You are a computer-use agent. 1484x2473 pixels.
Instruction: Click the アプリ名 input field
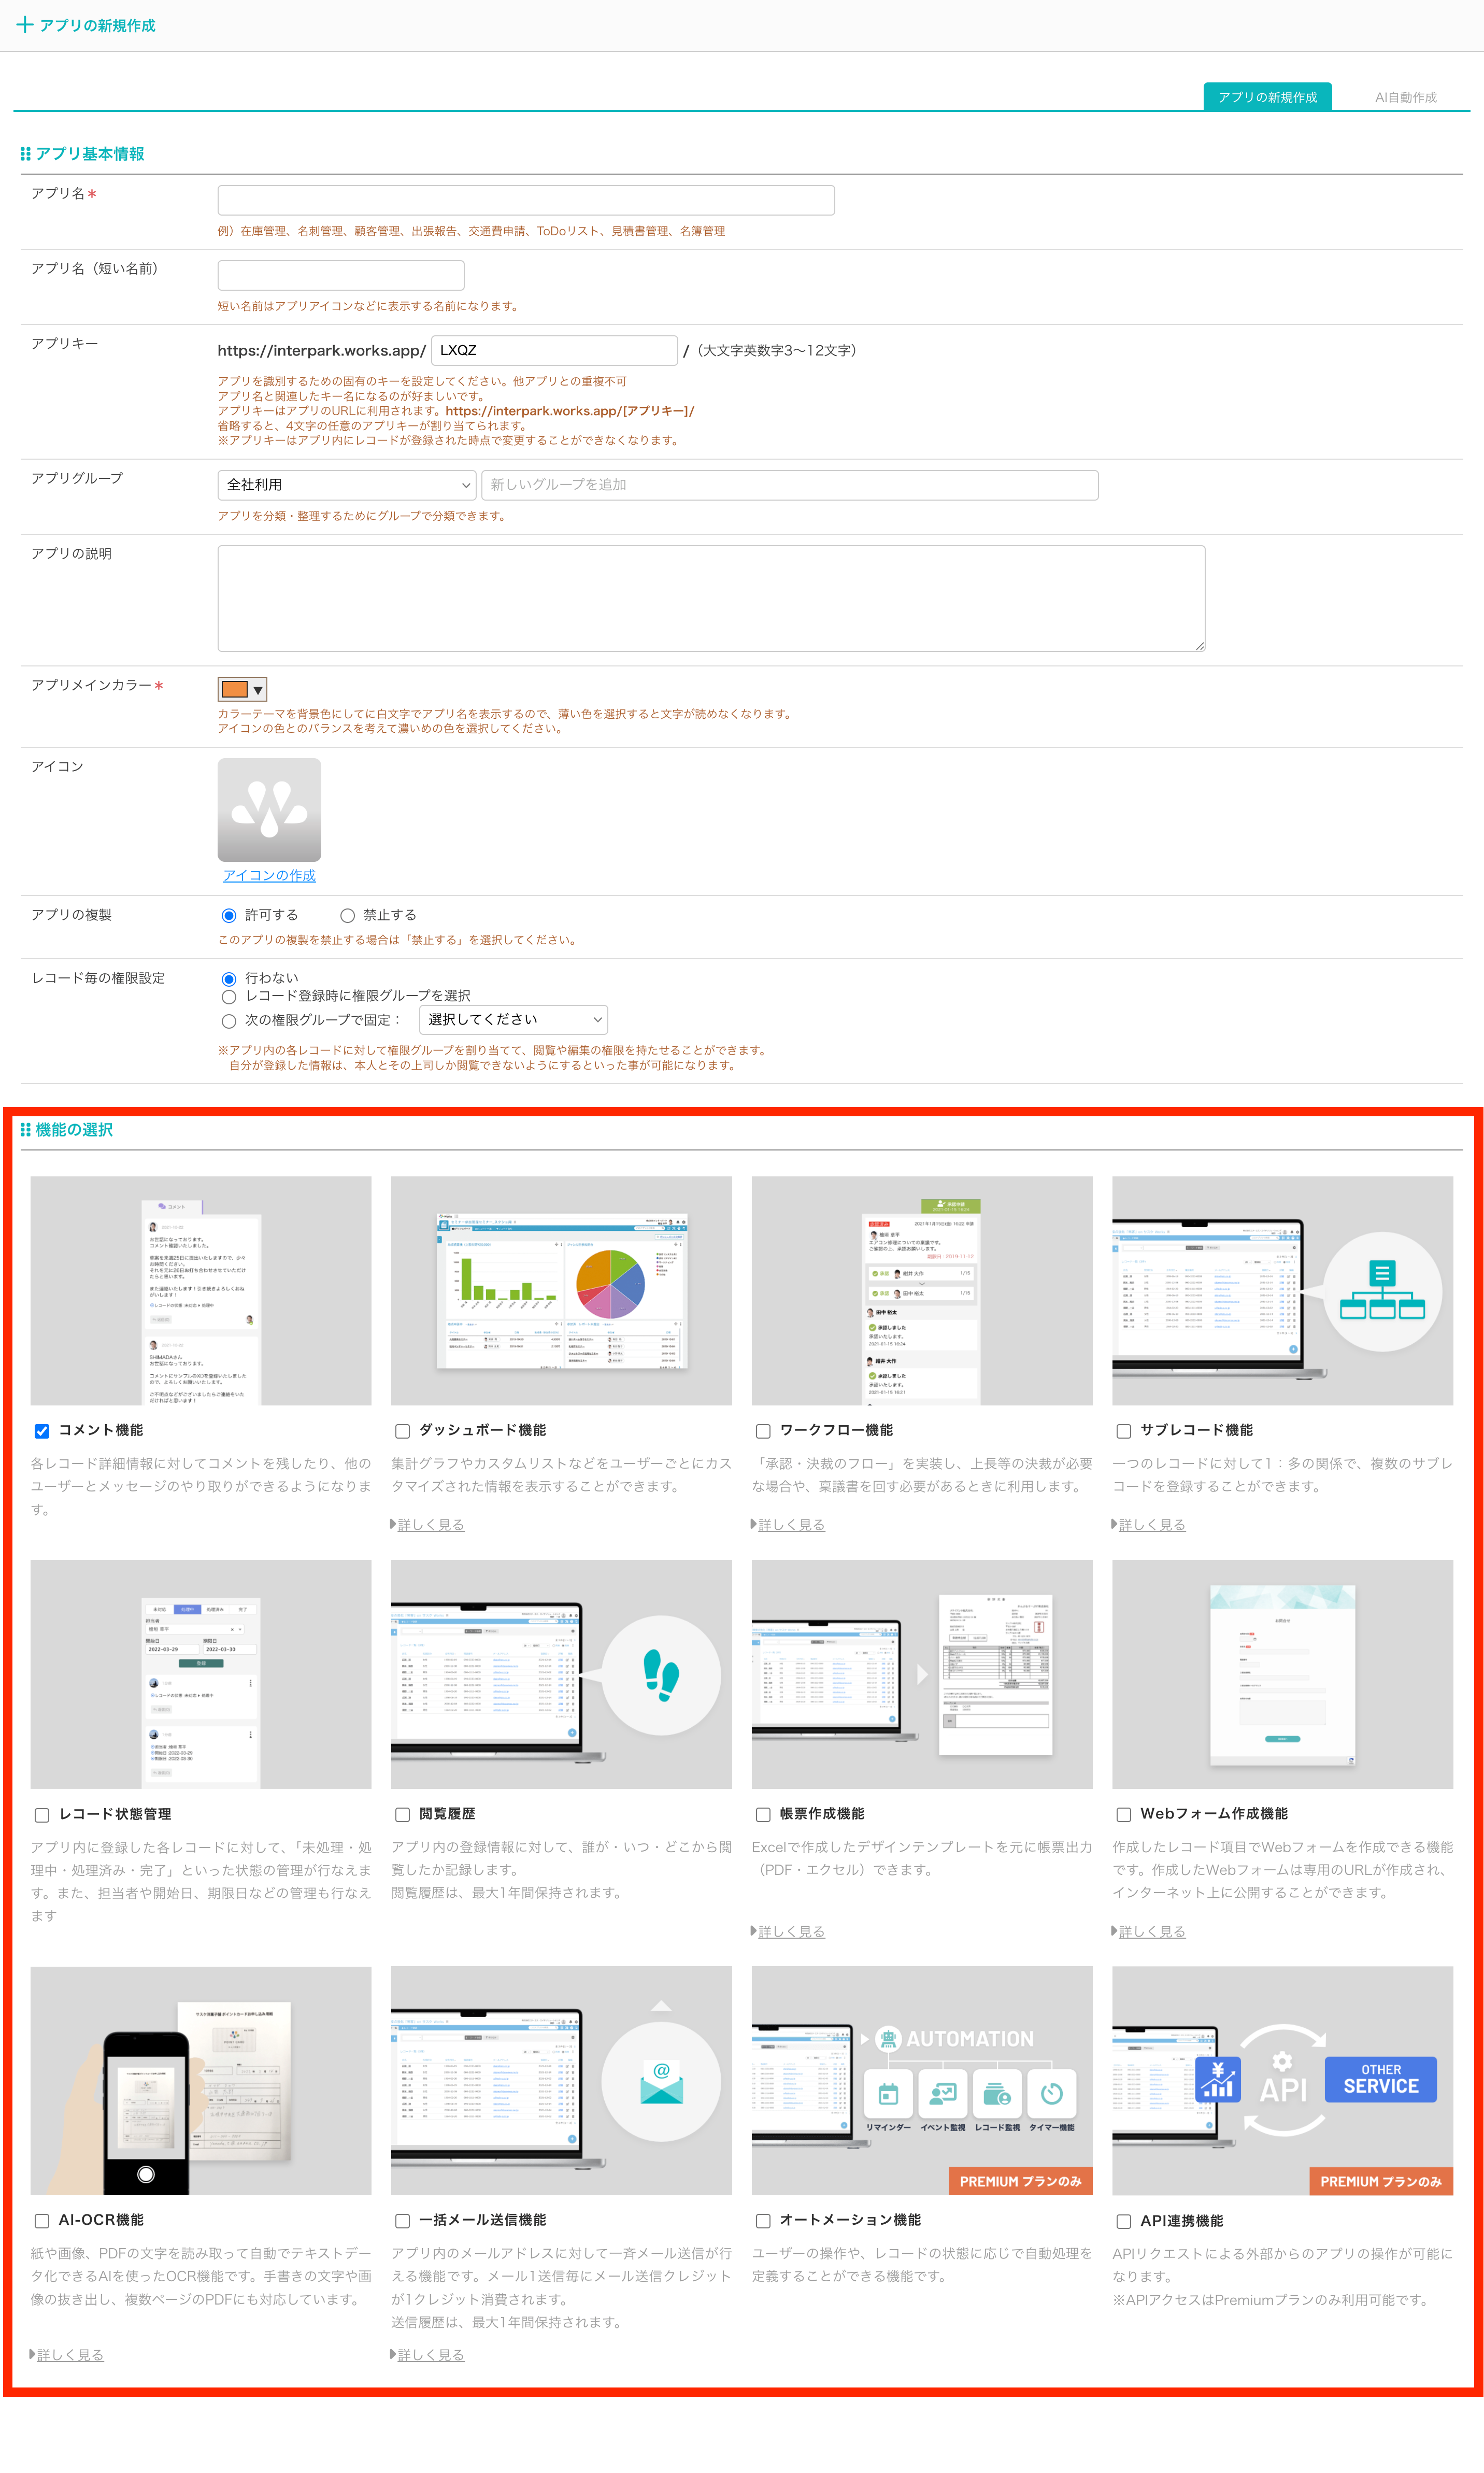tap(526, 200)
